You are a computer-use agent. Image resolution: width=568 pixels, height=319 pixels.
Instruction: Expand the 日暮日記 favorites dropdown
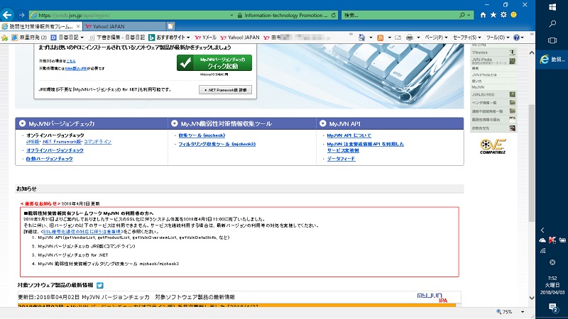point(82,38)
